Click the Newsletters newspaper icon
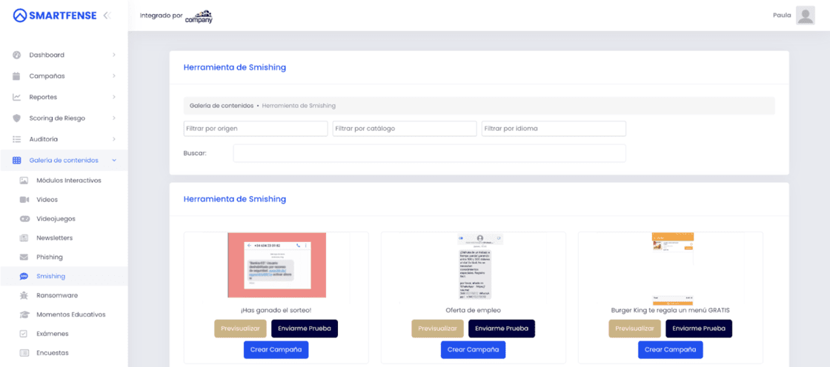Viewport: 830px width, 367px height. pos(24,238)
